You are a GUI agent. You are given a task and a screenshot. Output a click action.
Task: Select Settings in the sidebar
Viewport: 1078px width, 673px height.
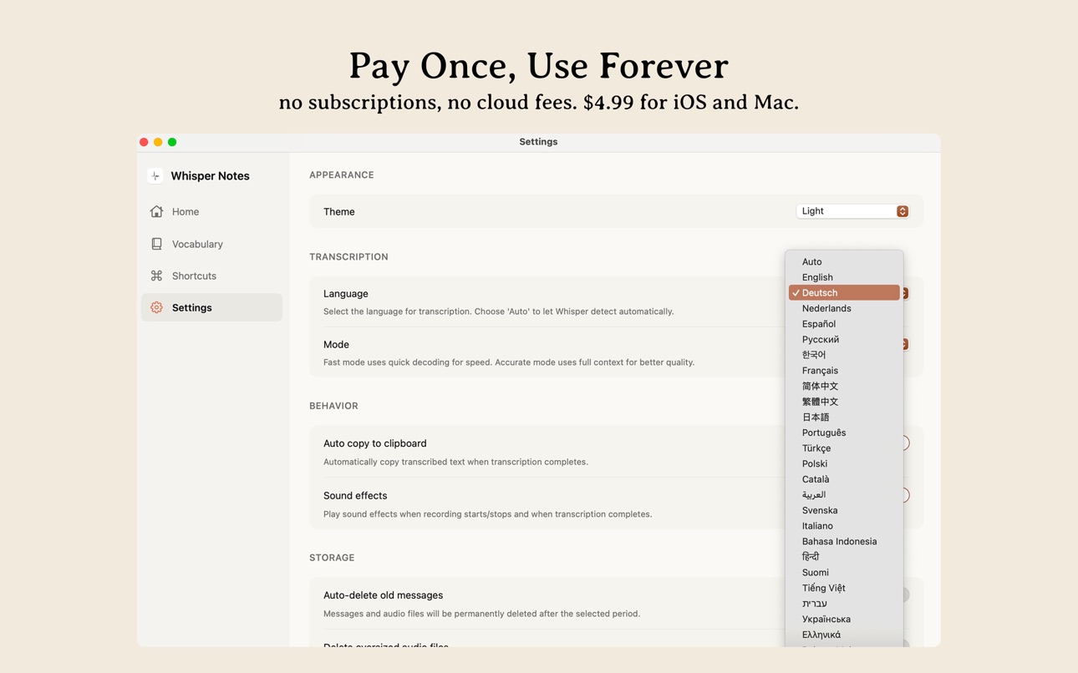(x=211, y=307)
